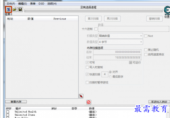Toggle the 十六进制 checkbox
170x118 pixels.
click(x=96, y=29)
